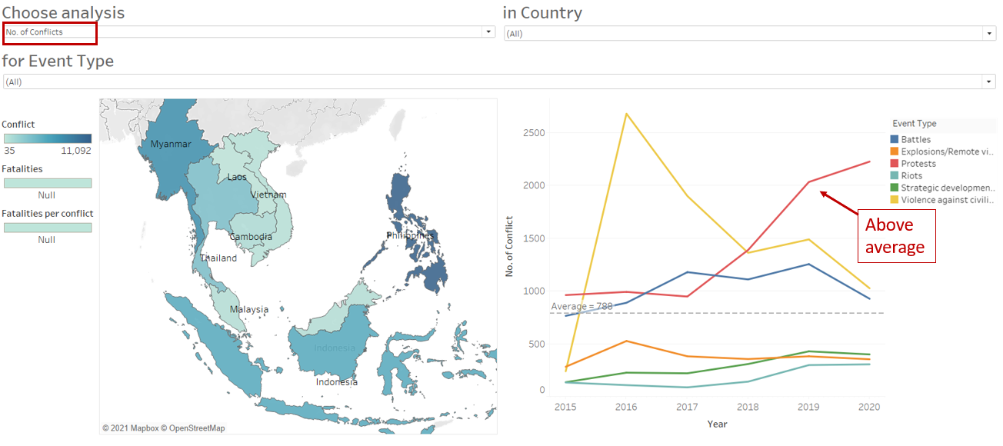Expand the for Event Type dropdown arrow

pos(988,82)
